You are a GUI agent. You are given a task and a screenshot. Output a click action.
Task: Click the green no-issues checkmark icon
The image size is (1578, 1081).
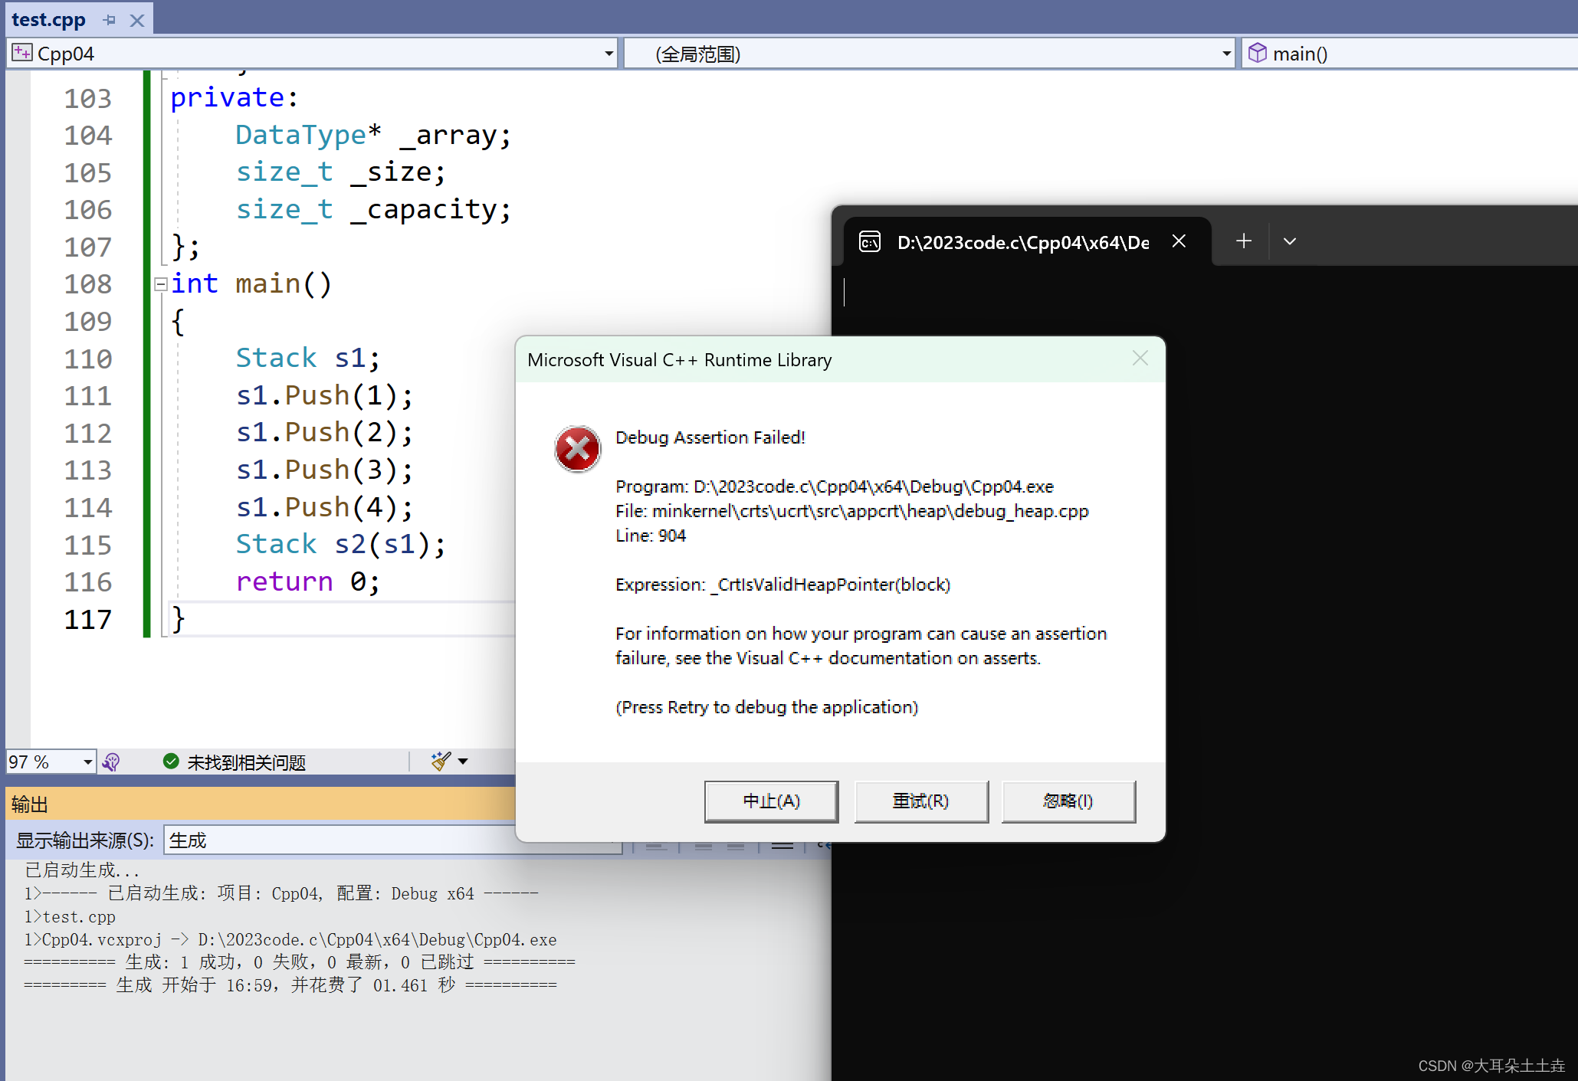(x=171, y=762)
